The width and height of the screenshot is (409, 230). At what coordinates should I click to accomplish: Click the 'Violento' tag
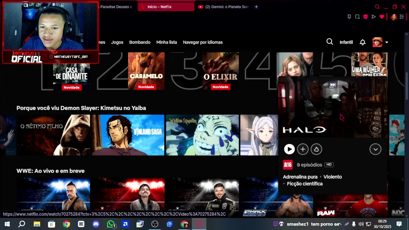point(333,177)
